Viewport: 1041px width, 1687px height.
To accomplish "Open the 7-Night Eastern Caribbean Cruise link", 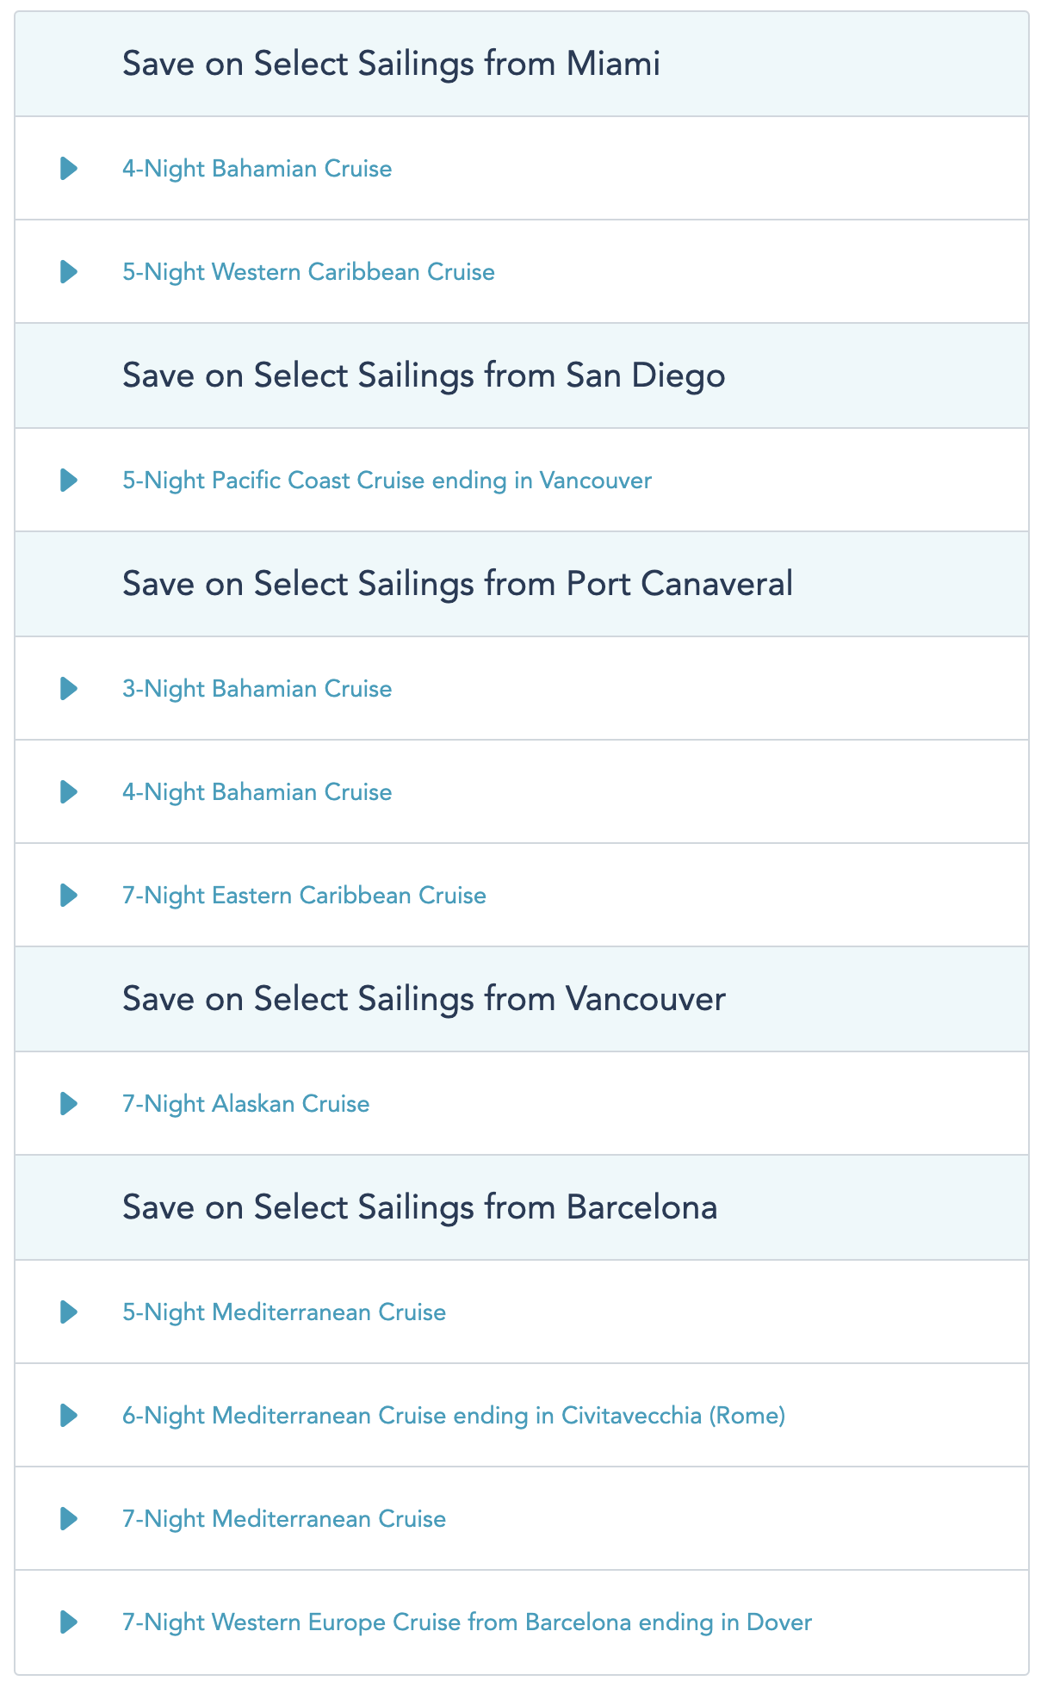I will click(304, 896).
